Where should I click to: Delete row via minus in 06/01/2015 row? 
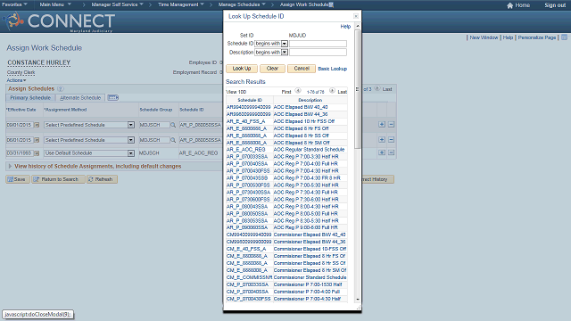[391, 140]
